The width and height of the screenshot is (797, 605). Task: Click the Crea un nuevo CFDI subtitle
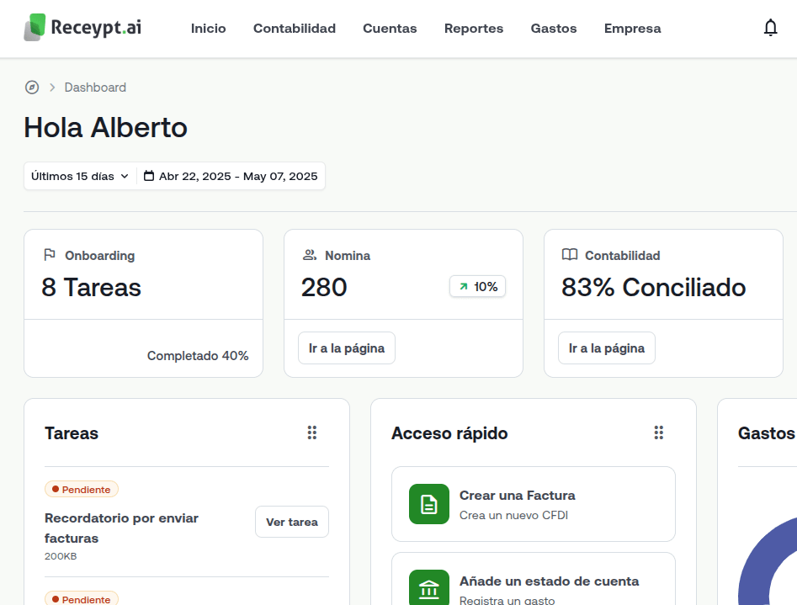coord(513,515)
